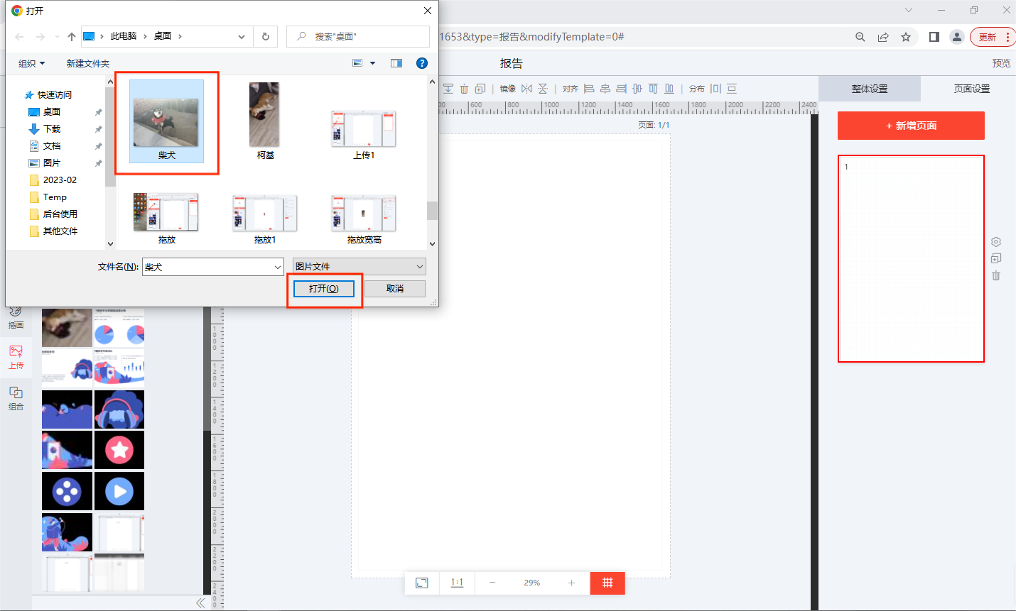Screen dimensions: 1016x611
Task: Open recent locations dropdown arrow
Action: [57, 36]
